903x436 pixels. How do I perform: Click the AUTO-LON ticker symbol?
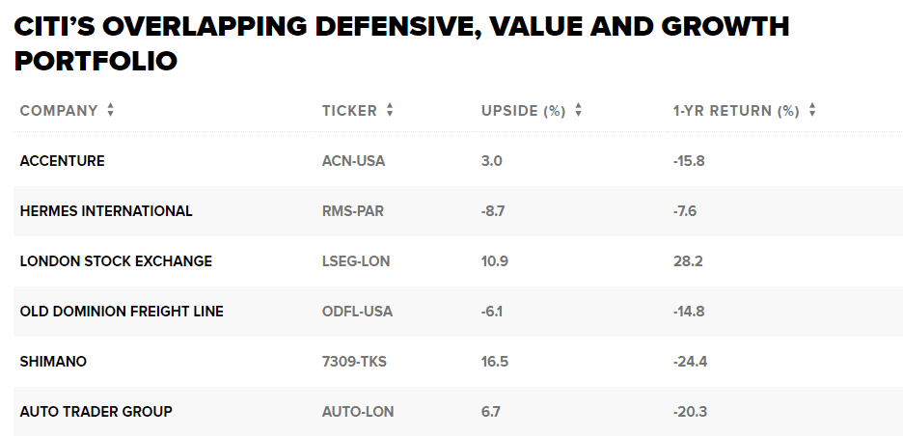tap(358, 412)
